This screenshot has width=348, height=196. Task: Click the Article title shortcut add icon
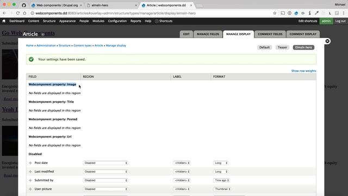click(42, 34)
